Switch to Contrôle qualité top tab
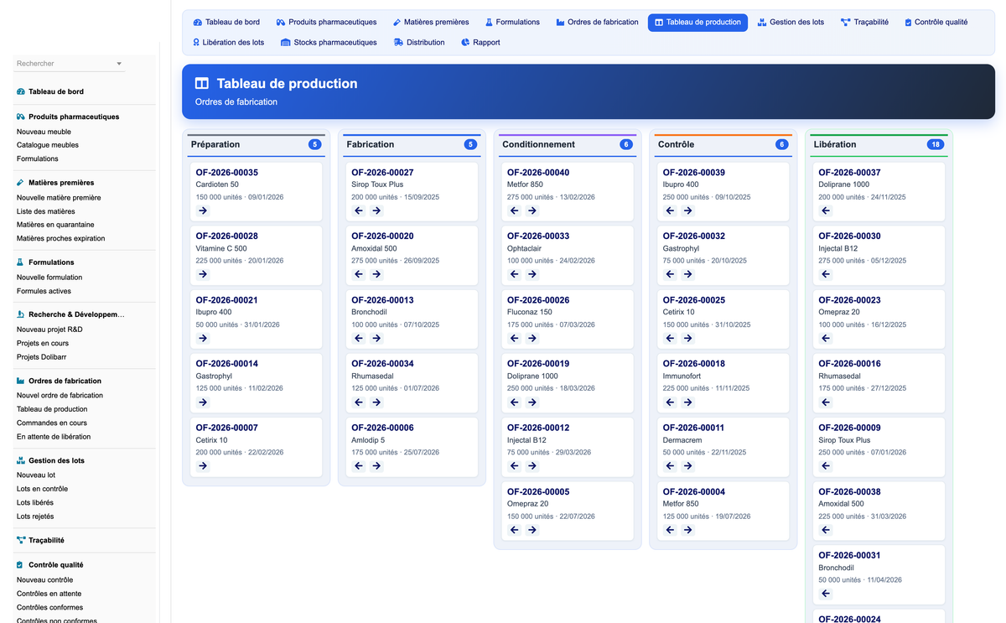The image size is (1006, 623). [936, 23]
